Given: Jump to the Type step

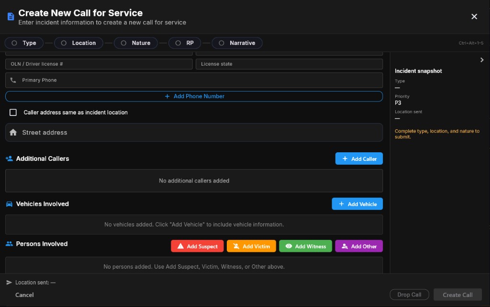Looking at the screenshot, I should tap(24, 43).
